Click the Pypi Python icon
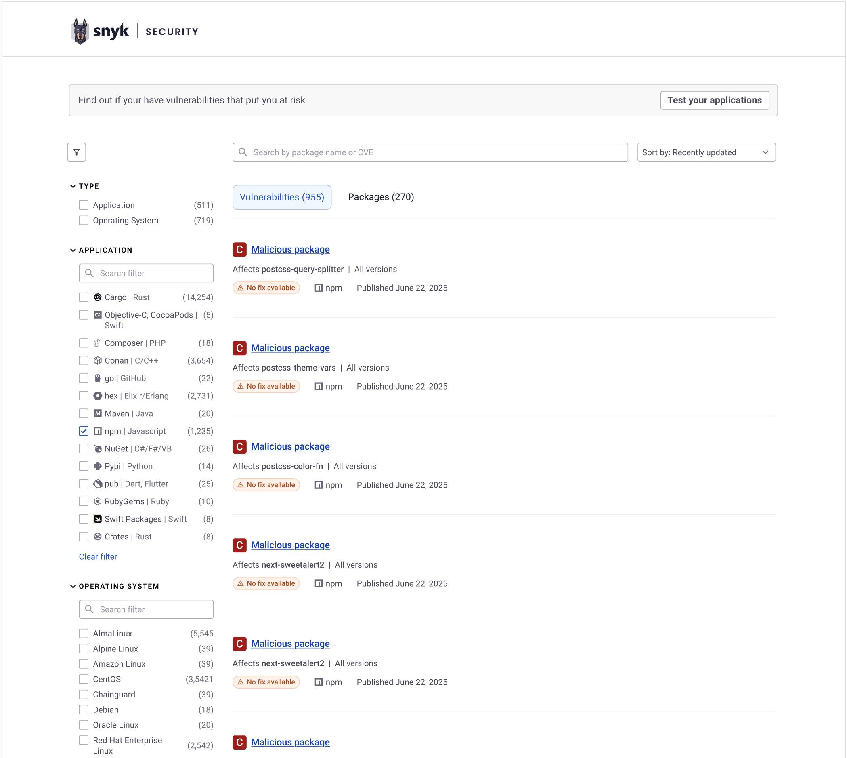847x758 pixels. (98, 466)
